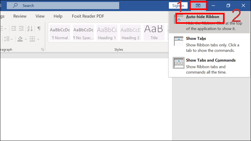Click the Shading paint bucket icon
The width and height of the screenshot is (251, 141).
(20, 39)
